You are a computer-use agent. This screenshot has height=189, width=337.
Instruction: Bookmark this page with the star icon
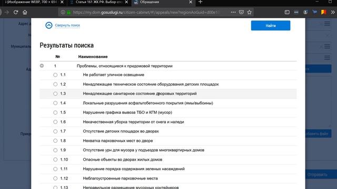(249, 12)
